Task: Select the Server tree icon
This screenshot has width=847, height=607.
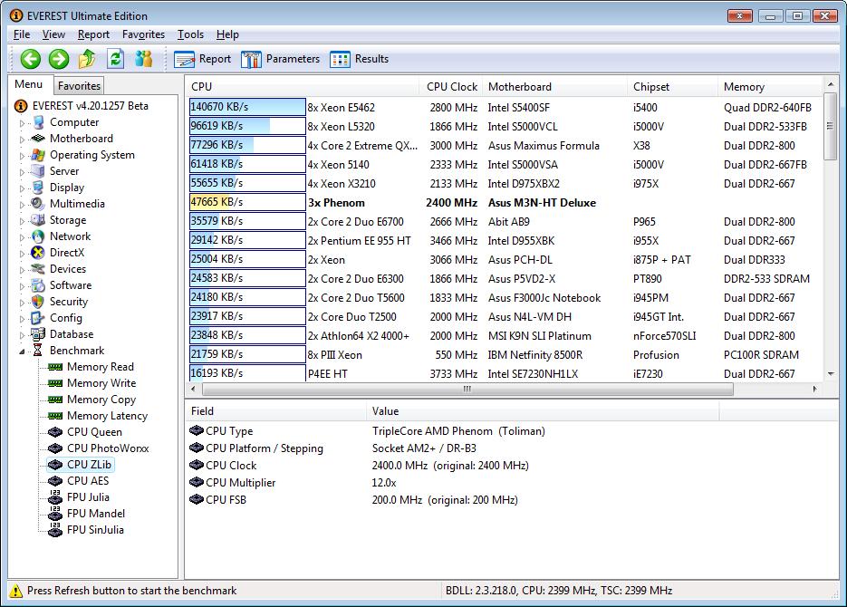Action: coord(38,171)
